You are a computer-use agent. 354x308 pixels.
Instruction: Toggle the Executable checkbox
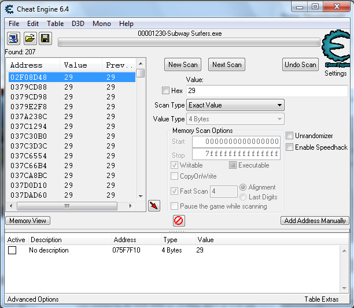coord(233,165)
